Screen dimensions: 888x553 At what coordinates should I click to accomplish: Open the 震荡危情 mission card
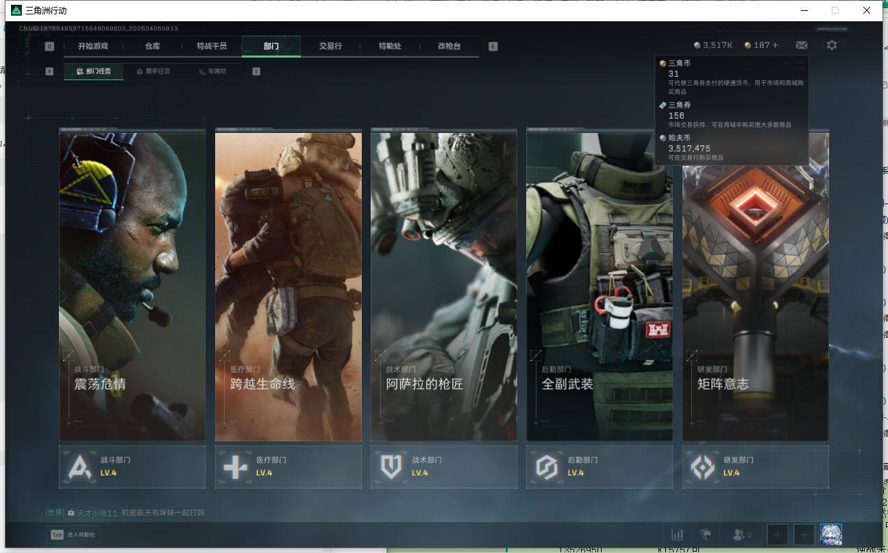(x=132, y=286)
